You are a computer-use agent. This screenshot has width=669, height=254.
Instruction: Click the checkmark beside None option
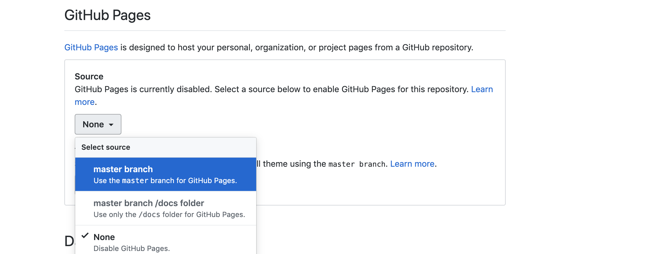85,236
